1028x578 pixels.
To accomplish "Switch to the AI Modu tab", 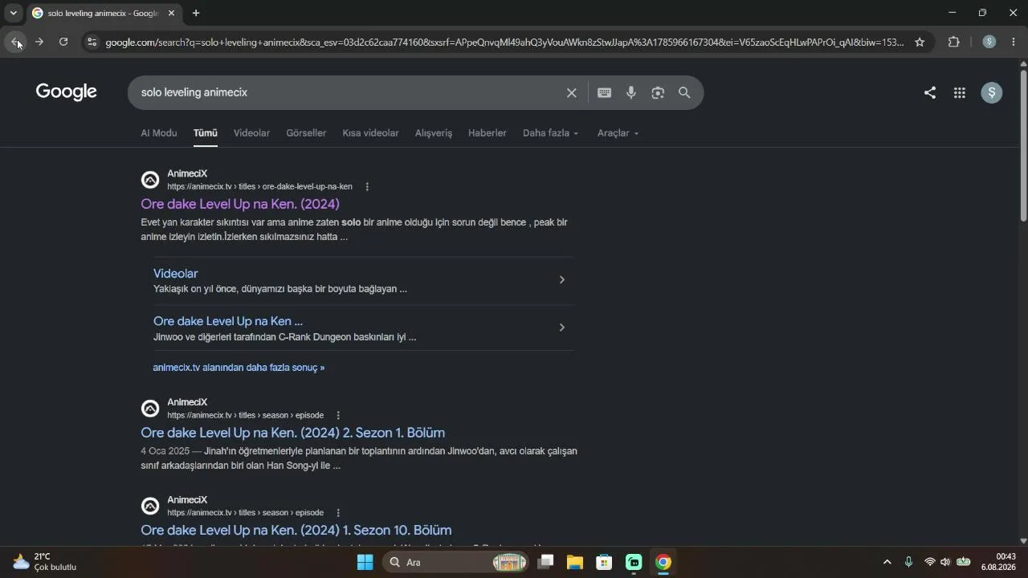I will click(x=159, y=133).
